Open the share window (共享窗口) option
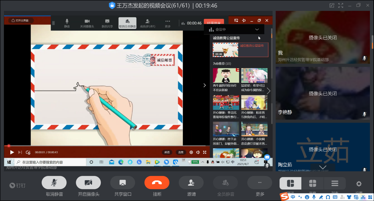Viewport: 374px width, 201px height. 122,183
